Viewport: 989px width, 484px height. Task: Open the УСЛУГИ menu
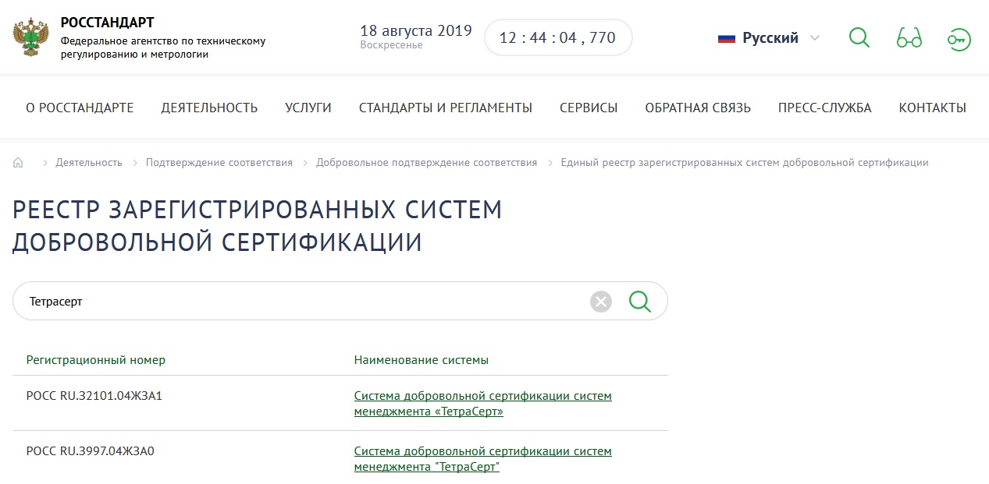tap(308, 108)
